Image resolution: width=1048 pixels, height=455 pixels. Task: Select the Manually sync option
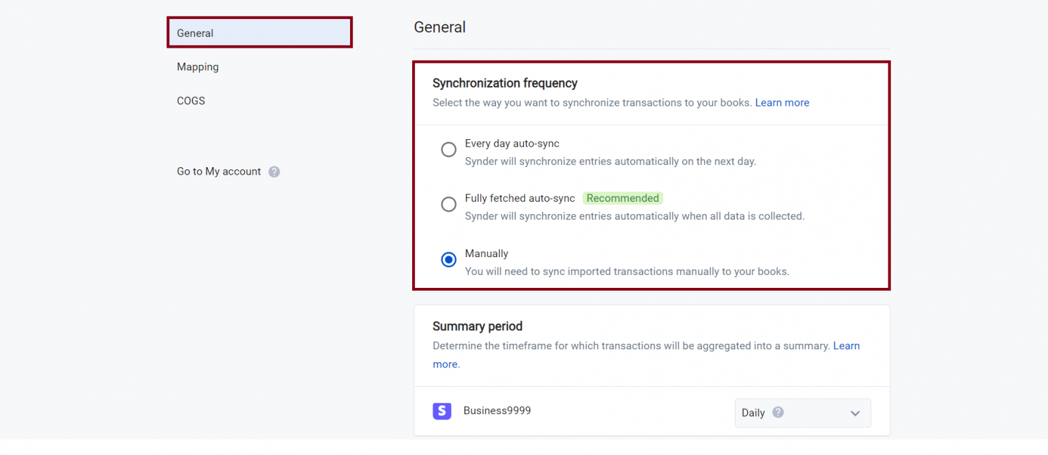click(x=448, y=259)
